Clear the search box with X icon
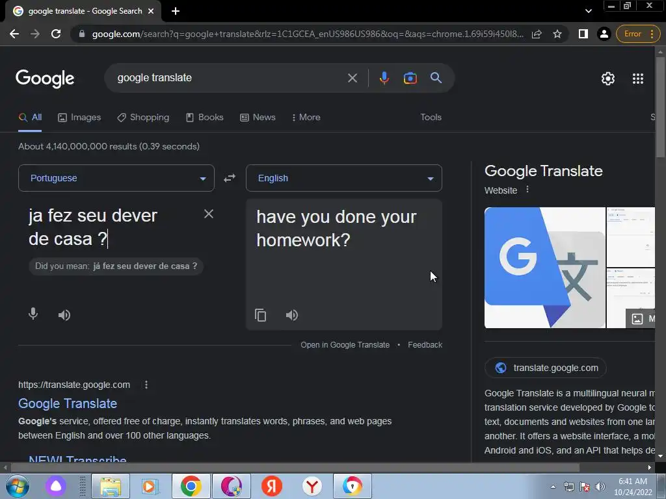Viewport: 666px width, 499px height. click(x=352, y=78)
